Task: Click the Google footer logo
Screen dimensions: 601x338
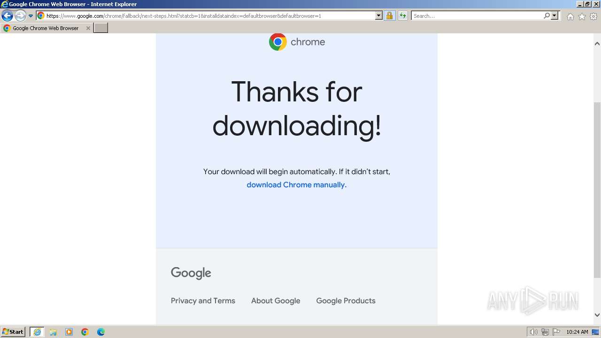Action: coord(191,273)
